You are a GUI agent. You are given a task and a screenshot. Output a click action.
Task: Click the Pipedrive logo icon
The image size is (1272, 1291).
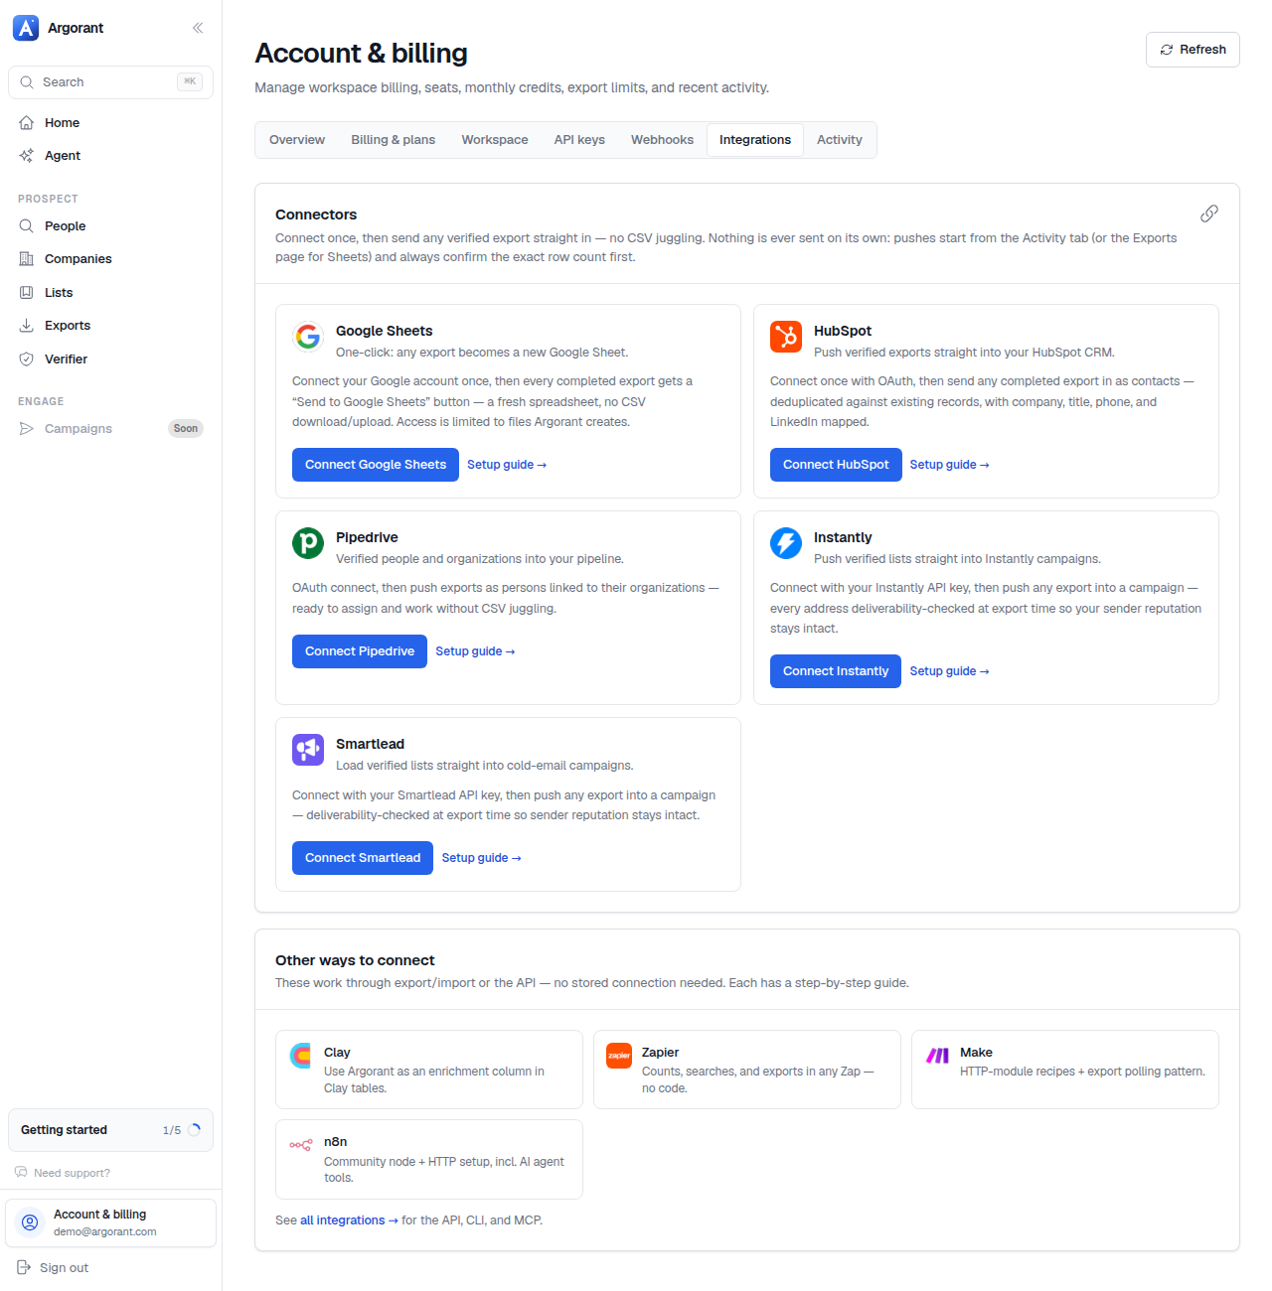click(308, 543)
